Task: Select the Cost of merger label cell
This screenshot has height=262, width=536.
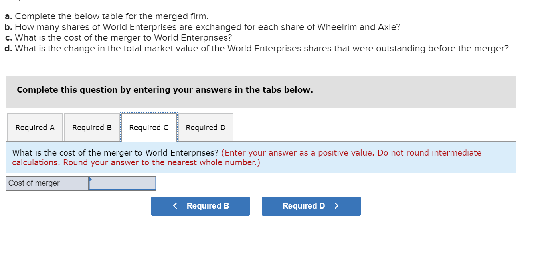Action: click(x=47, y=183)
